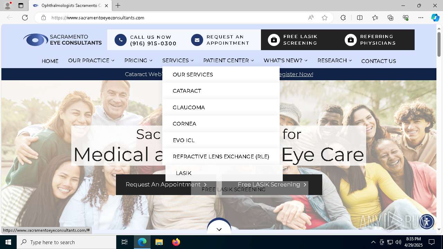The height and width of the screenshot is (249, 443).
Task: Toggle Read Aloud in address bar
Action: [x=311, y=18]
